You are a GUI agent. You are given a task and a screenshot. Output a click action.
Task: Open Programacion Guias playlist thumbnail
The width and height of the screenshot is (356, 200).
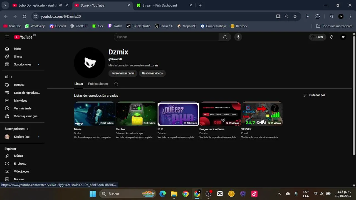coord(220,114)
